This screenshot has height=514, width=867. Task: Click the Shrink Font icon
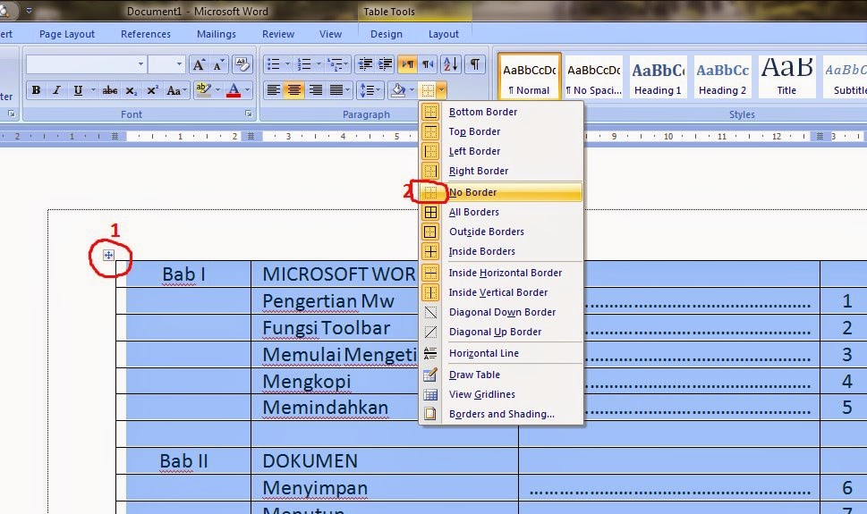(218, 64)
